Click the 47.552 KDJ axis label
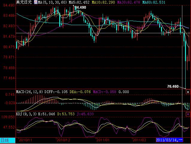The width and height of the screenshot is (191, 144). (x=9, y=127)
